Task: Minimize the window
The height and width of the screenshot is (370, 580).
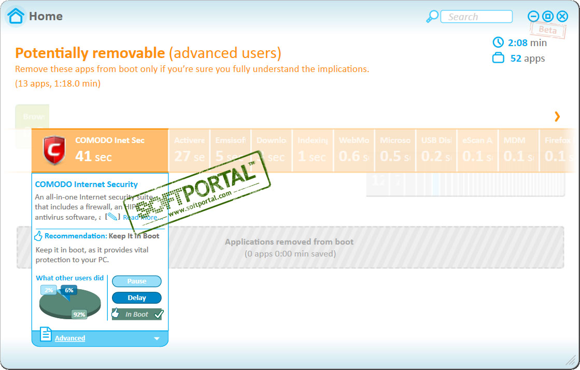Action: coord(533,16)
